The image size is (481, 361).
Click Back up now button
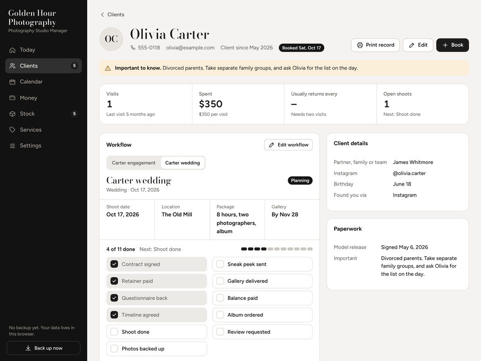(x=44, y=348)
